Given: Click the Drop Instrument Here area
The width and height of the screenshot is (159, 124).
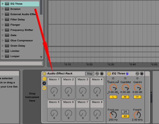Looking at the screenshot, I should pyautogui.click(x=32, y=97).
